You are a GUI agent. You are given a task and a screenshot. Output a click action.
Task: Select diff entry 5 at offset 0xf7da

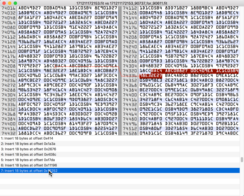(x=120, y=160)
